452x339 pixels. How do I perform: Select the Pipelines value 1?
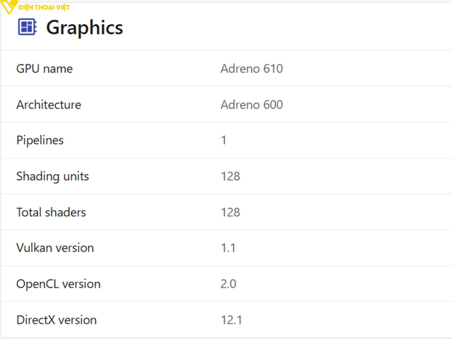224,140
